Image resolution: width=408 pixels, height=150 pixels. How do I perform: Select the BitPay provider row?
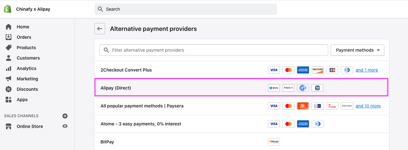pyautogui.click(x=107, y=142)
